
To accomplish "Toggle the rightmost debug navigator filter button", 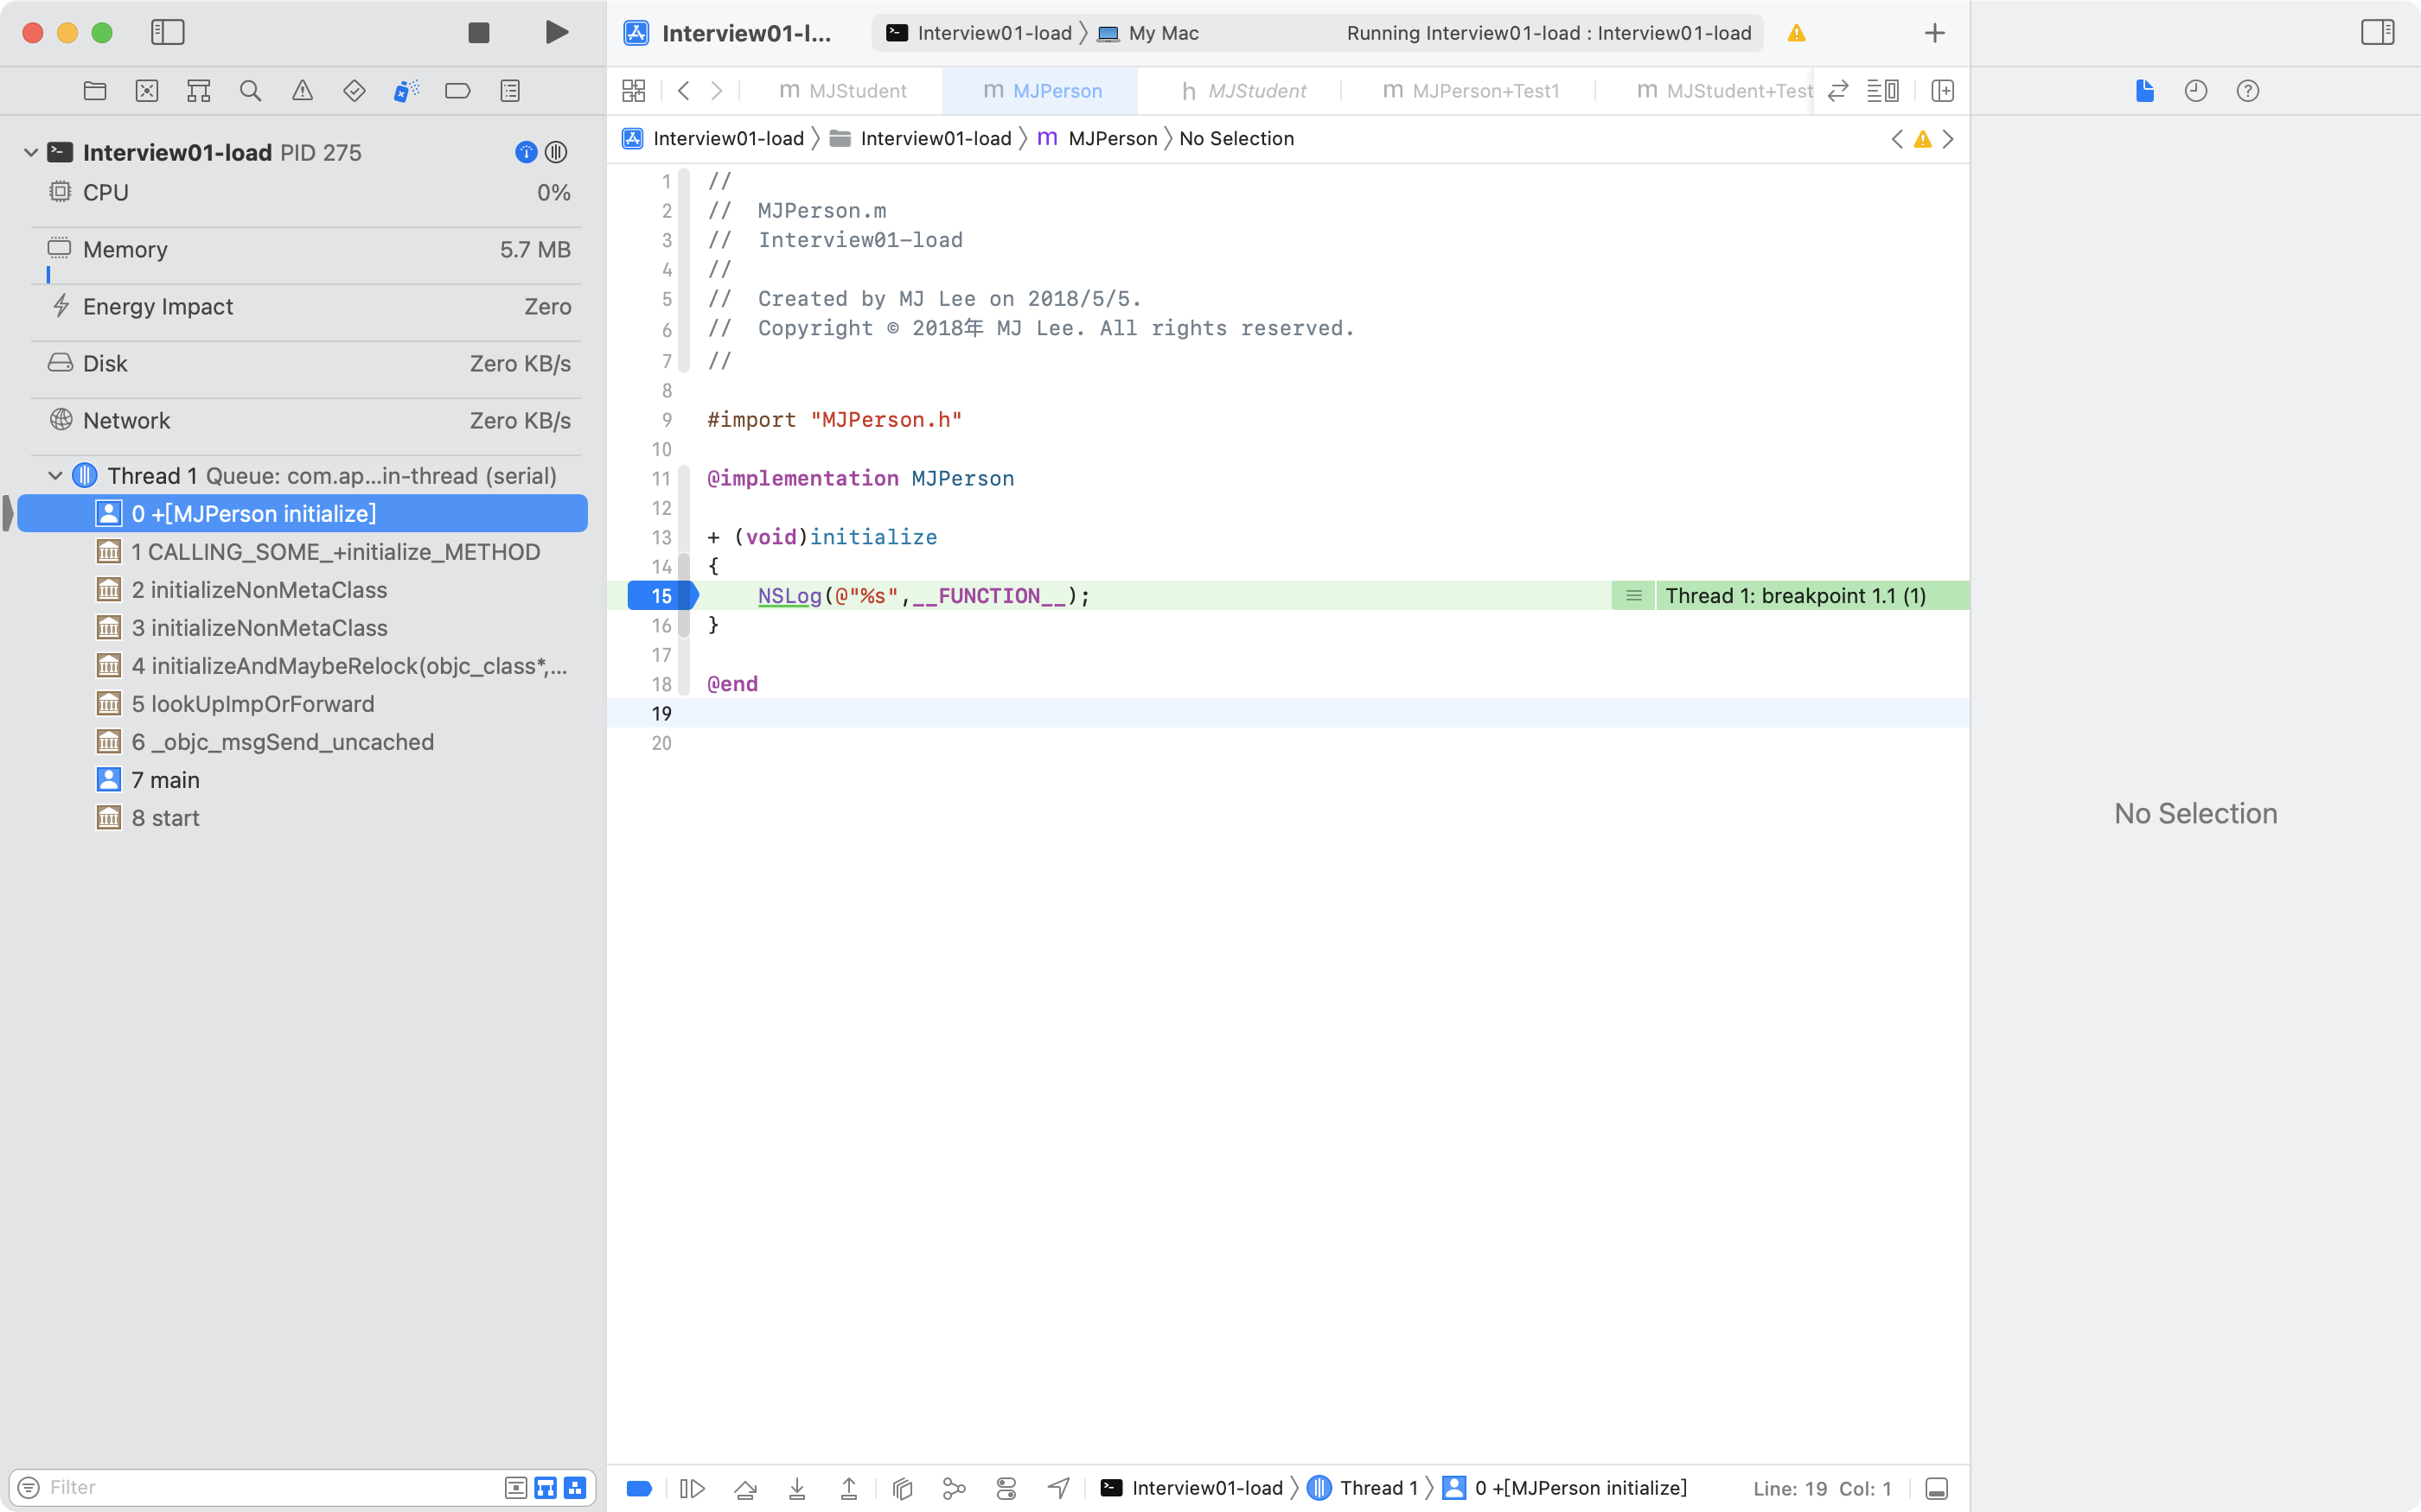I will (x=575, y=1487).
